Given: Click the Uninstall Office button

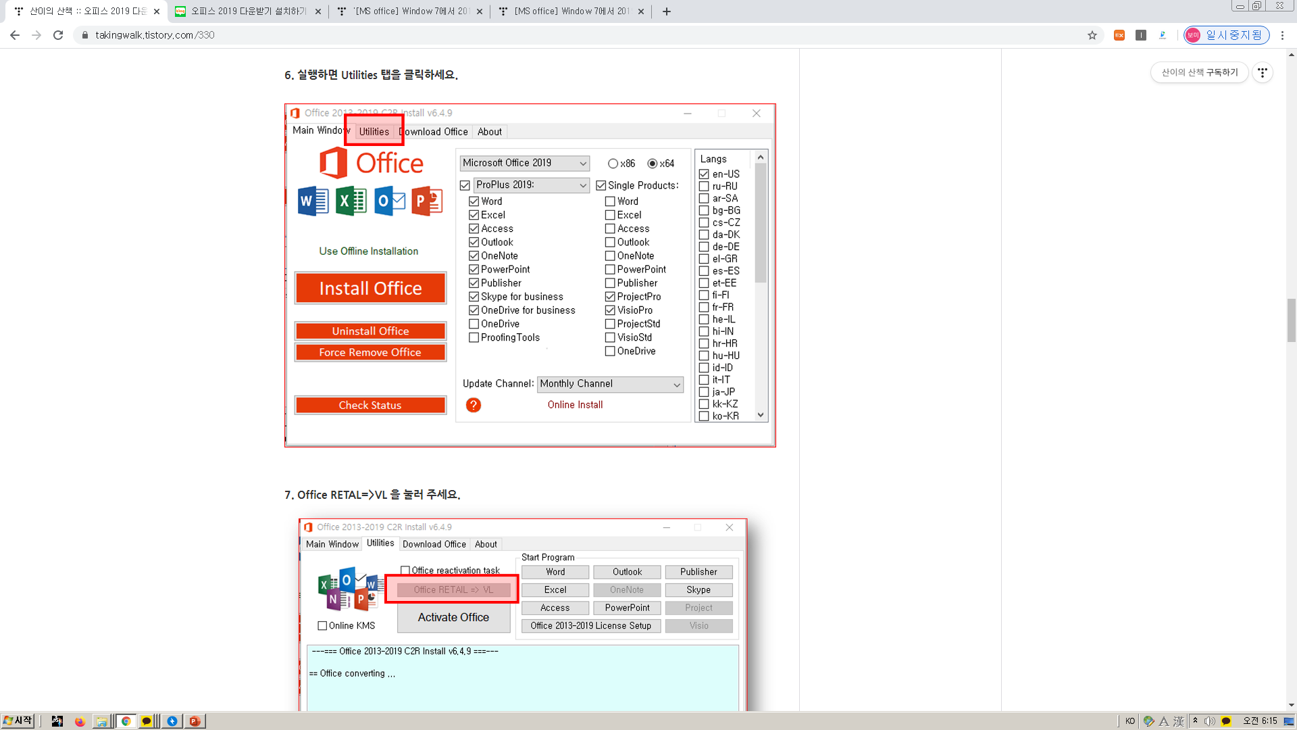Looking at the screenshot, I should [x=370, y=331].
